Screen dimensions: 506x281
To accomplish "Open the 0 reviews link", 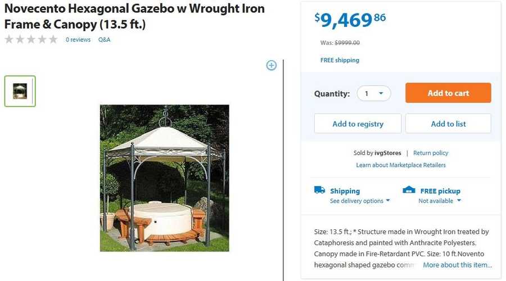I will click(x=78, y=40).
